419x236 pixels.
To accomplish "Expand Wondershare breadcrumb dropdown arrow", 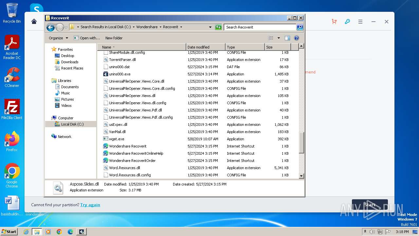I will pyautogui.click(x=160, y=27).
